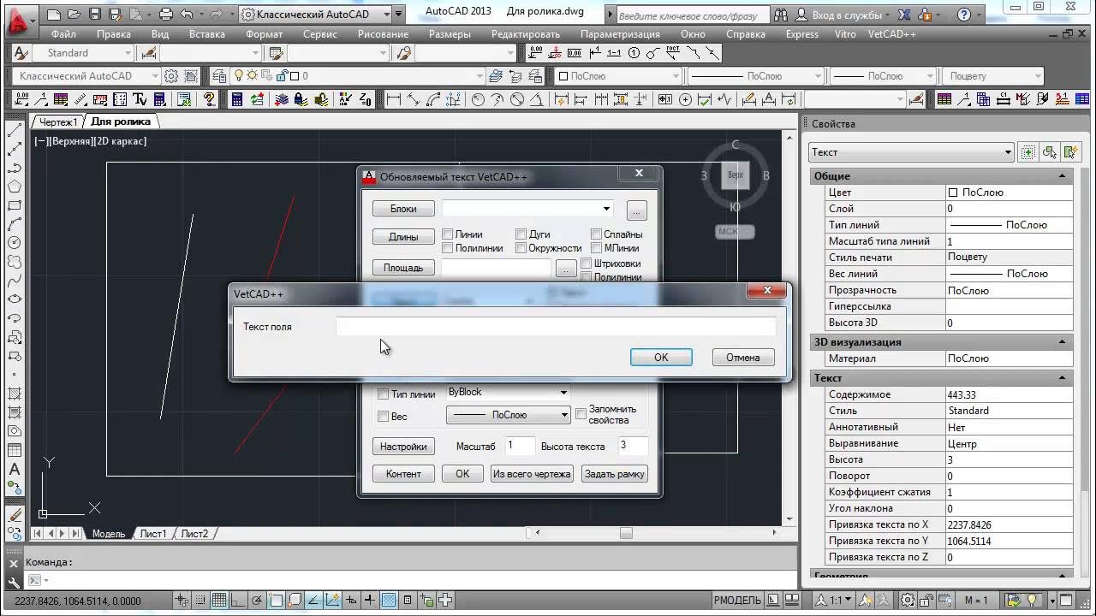The image size is (1096, 616).
Task: Select the Table tool in draw toolbar
Action: point(14,450)
